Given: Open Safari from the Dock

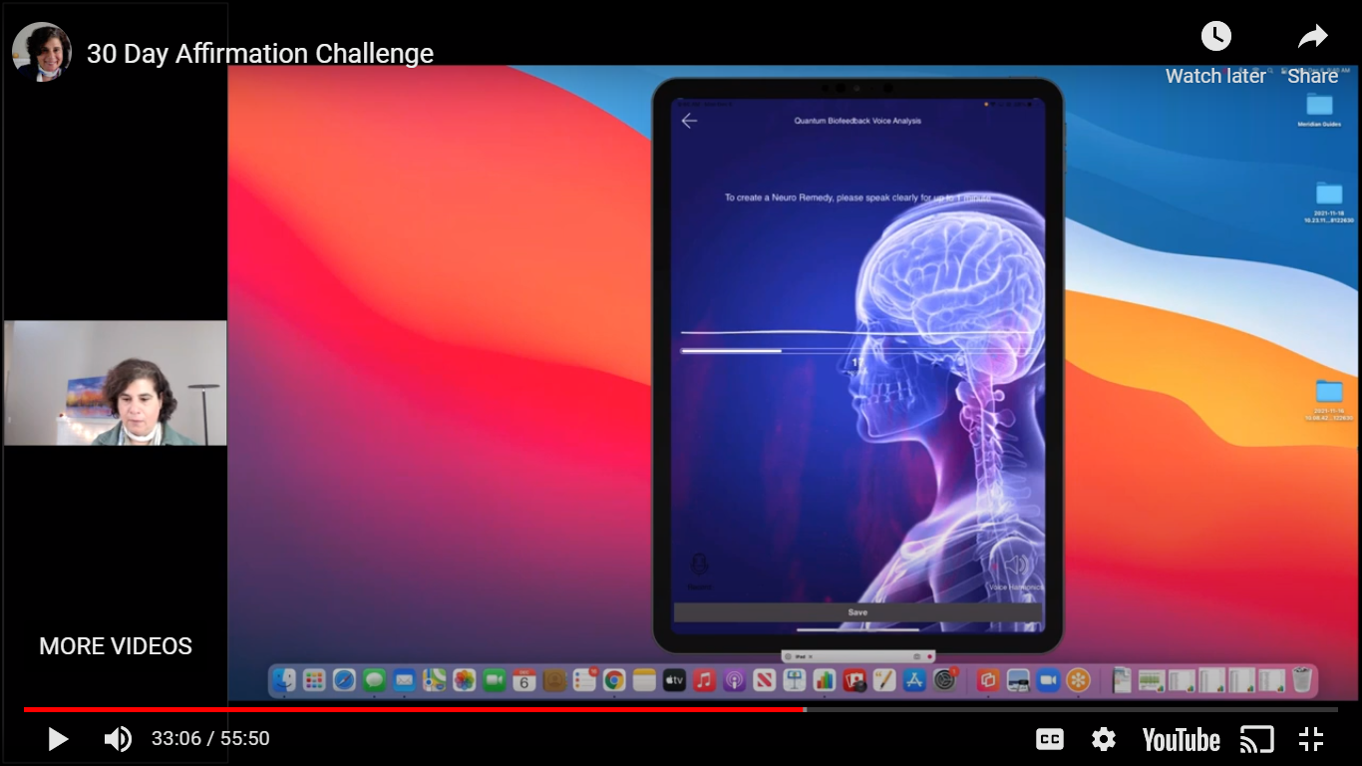Looking at the screenshot, I should 342,680.
